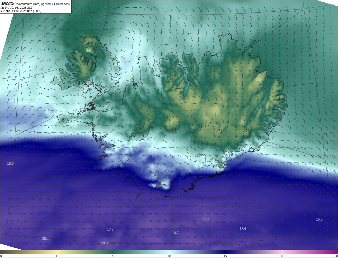Click the 17.3 value label on the map
The image size is (338, 258).
pyautogui.click(x=110, y=230)
